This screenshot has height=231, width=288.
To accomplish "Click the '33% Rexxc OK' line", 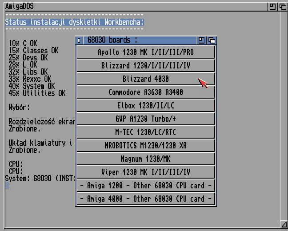I will coord(30,79).
